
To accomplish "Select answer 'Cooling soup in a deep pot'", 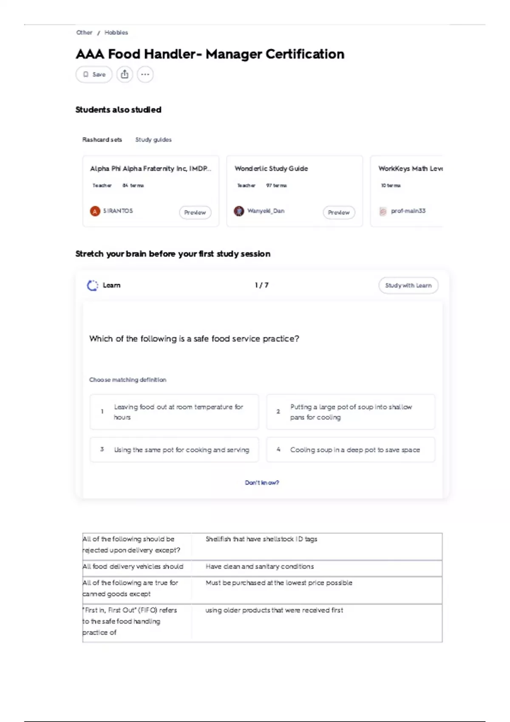I will click(x=351, y=449).
